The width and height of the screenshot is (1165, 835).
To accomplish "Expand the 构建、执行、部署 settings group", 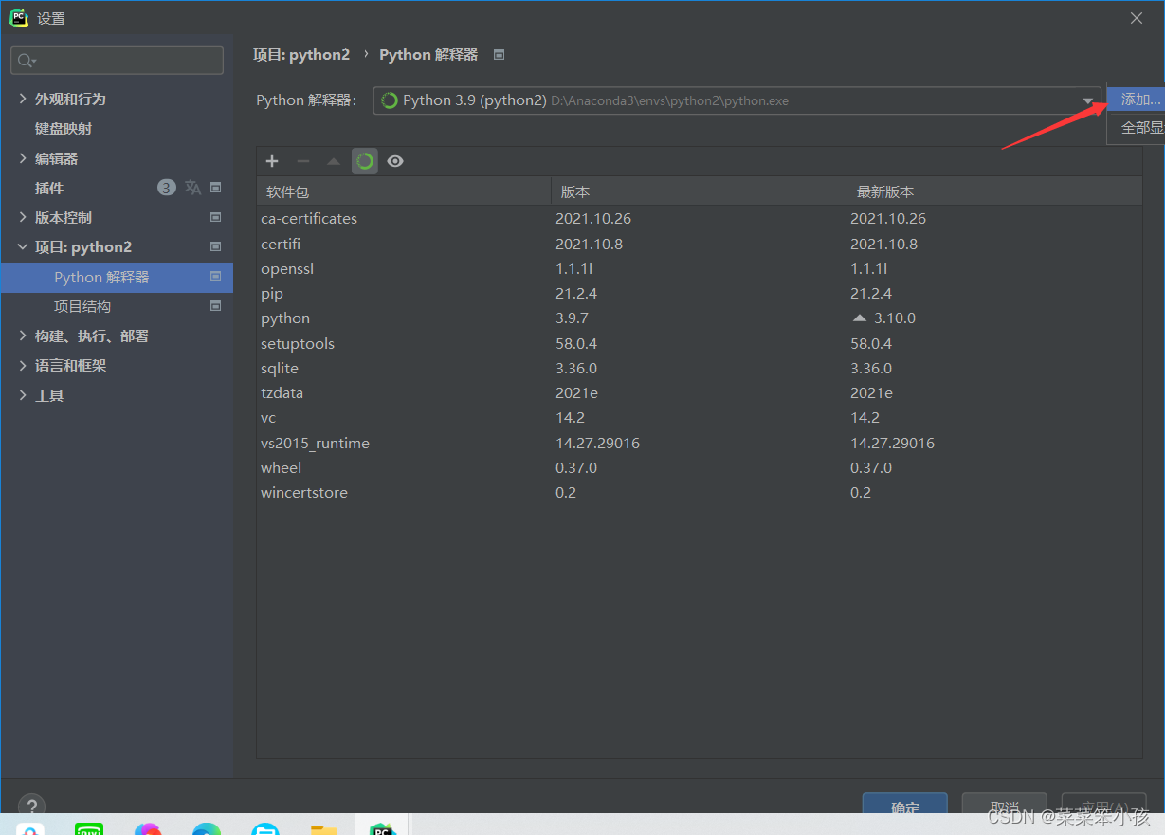I will pos(23,336).
